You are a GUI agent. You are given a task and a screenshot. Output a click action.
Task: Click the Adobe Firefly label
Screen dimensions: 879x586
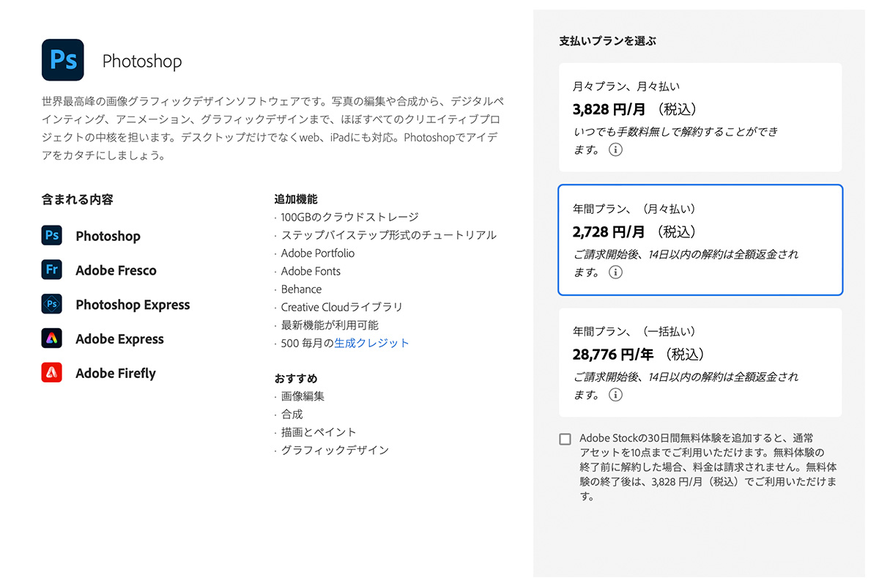coord(116,374)
